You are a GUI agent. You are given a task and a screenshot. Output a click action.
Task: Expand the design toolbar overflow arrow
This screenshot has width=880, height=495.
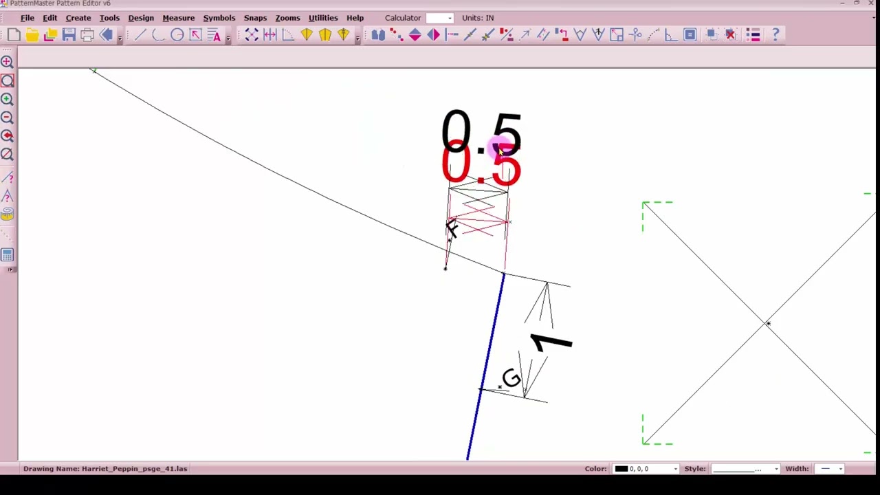357,37
